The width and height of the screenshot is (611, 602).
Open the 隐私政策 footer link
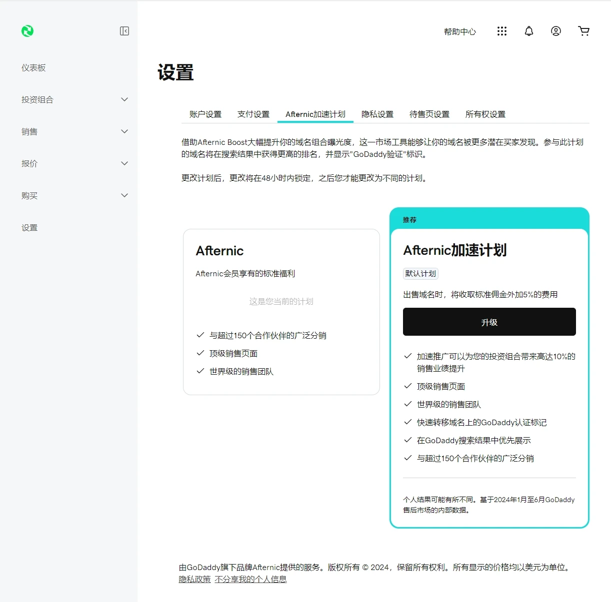194,580
